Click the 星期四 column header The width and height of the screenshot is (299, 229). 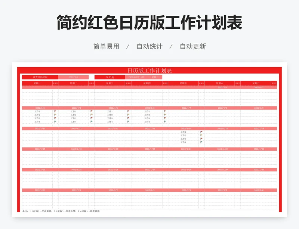[147, 83]
